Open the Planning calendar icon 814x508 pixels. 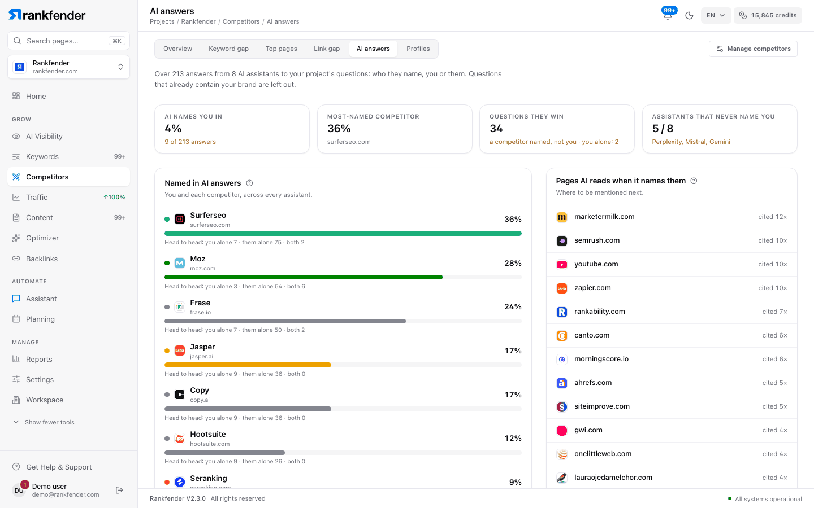coord(16,319)
